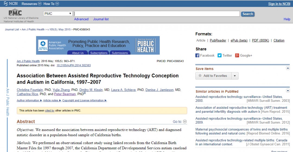Click the Search button

[247, 14]
